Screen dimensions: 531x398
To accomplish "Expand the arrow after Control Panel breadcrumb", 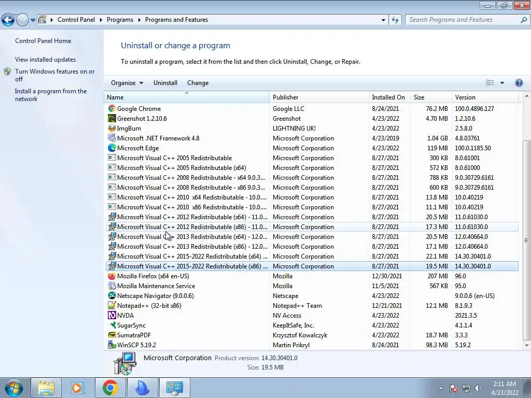I will click(x=101, y=20).
